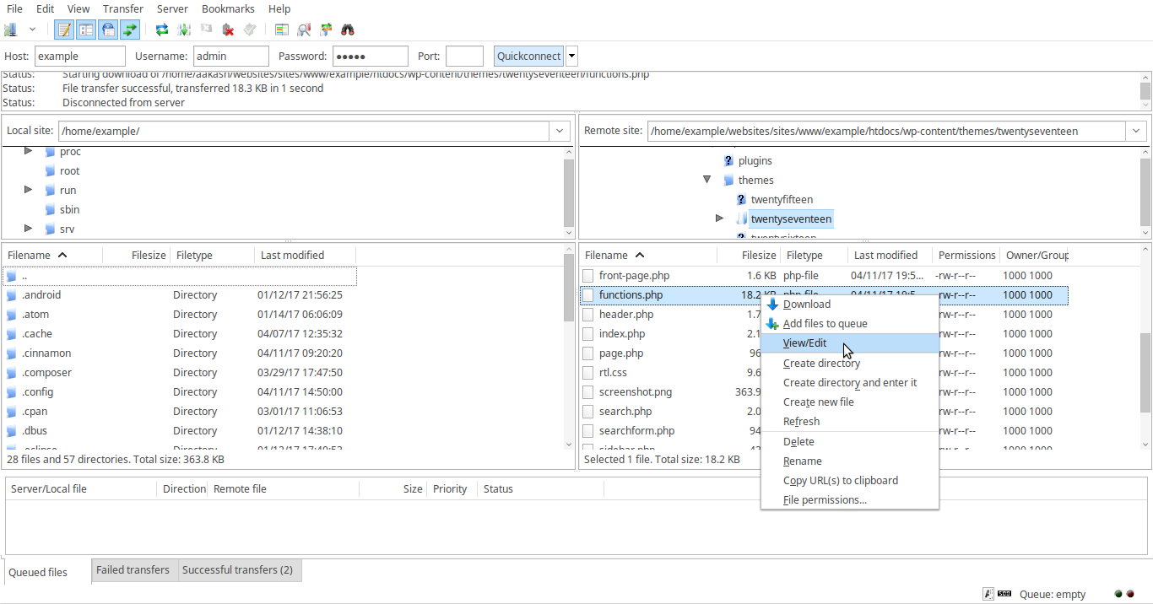Choose File permissions... in context menu

click(x=825, y=499)
